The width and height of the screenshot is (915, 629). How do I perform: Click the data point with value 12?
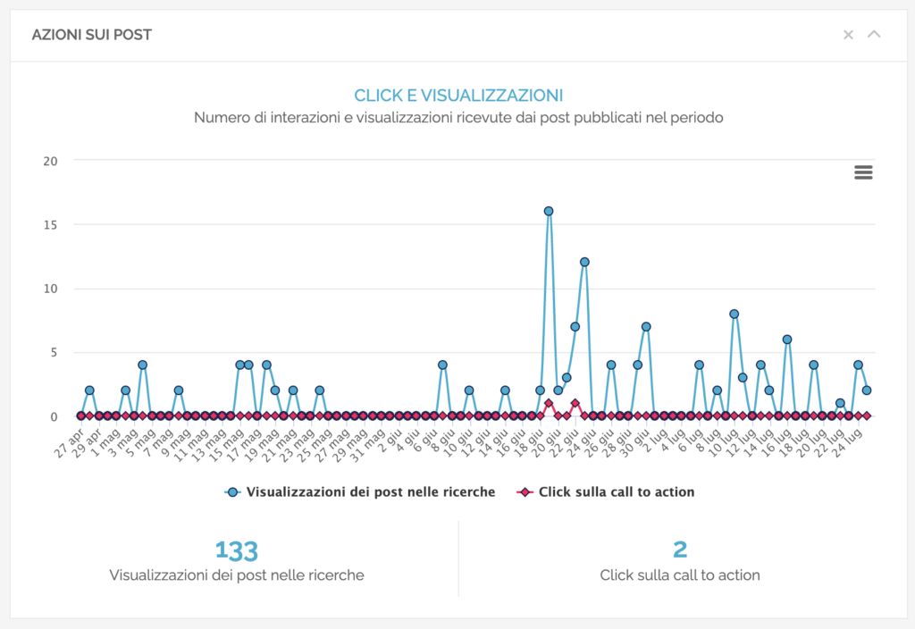[x=584, y=262]
